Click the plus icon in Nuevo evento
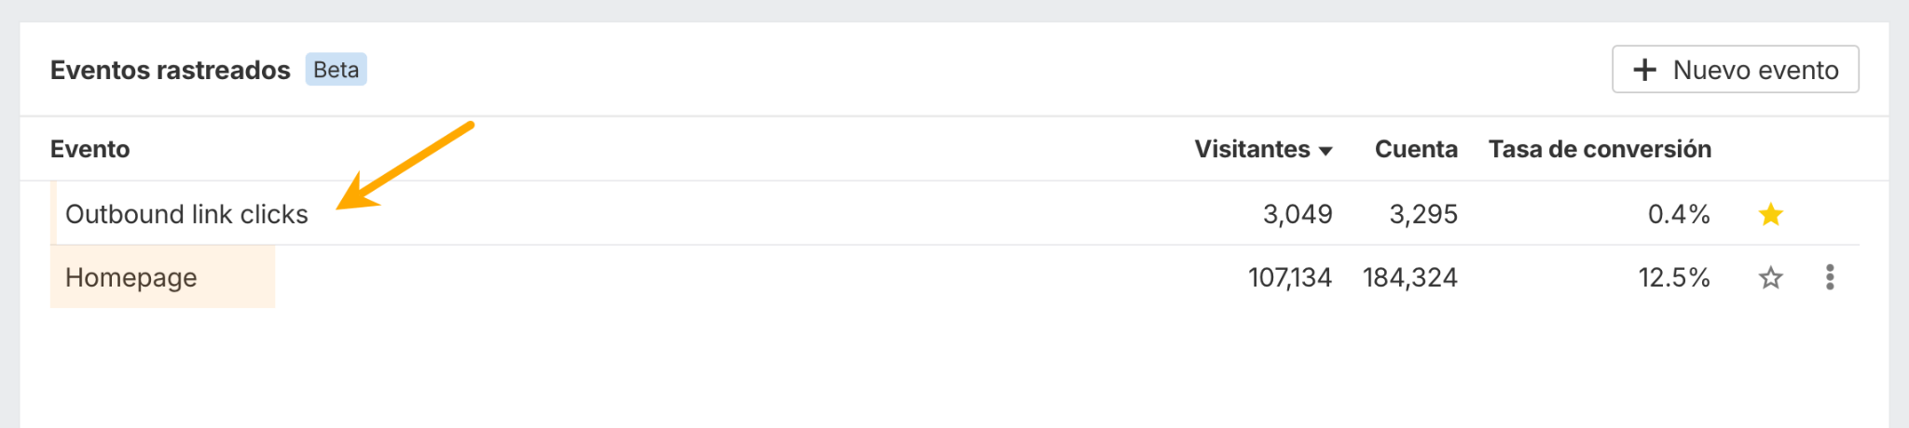1909x428 pixels. point(1645,70)
